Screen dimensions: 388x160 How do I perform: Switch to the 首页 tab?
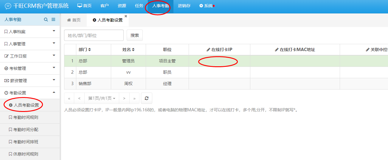pyautogui.click(x=74, y=20)
